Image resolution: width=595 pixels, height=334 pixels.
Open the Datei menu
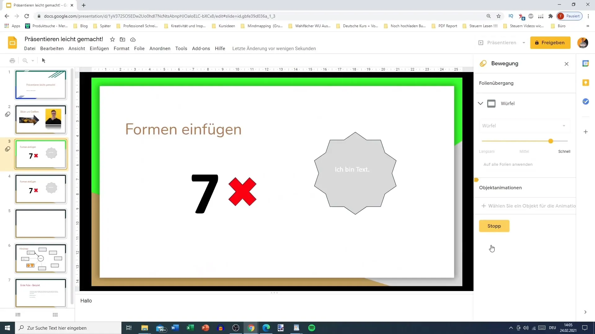[x=30, y=49]
